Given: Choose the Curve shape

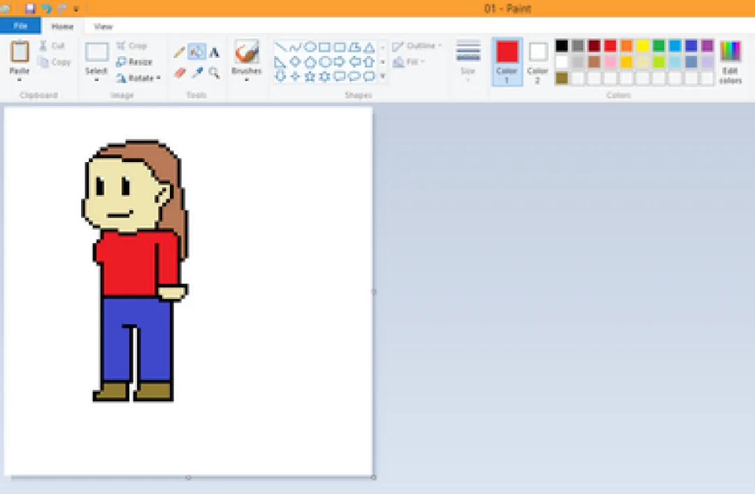Looking at the screenshot, I should [295, 47].
